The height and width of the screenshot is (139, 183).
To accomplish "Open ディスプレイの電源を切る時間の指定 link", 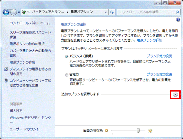I will (x=30, y=71).
